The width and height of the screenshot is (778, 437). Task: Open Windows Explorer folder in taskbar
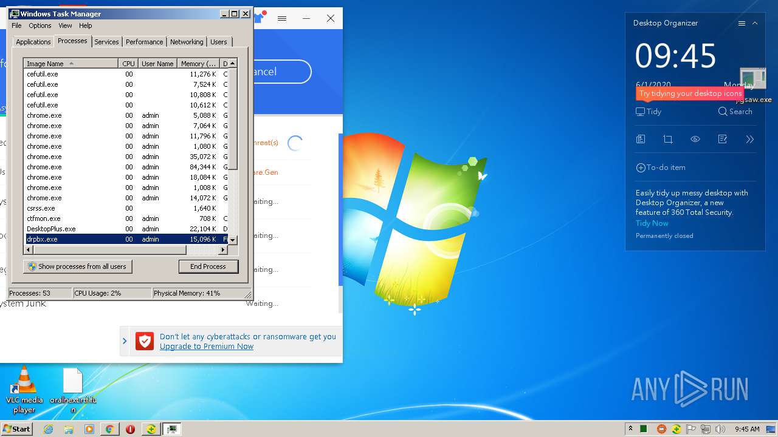tap(69, 429)
